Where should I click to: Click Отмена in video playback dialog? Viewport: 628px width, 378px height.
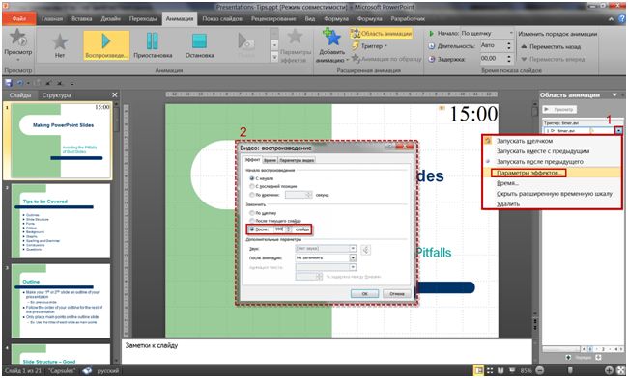pos(396,294)
